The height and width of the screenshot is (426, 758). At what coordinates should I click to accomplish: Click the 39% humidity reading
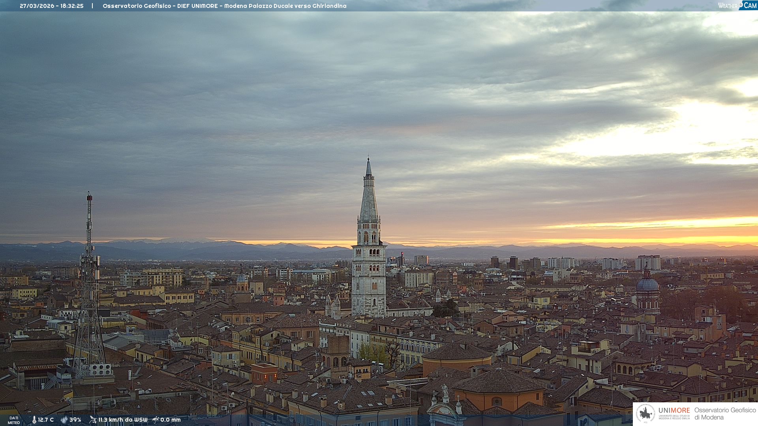pyautogui.click(x=75, y=420)
